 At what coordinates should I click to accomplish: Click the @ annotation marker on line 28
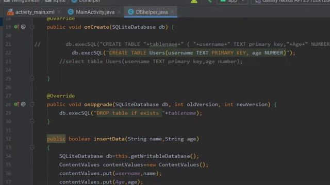(23, 104)
